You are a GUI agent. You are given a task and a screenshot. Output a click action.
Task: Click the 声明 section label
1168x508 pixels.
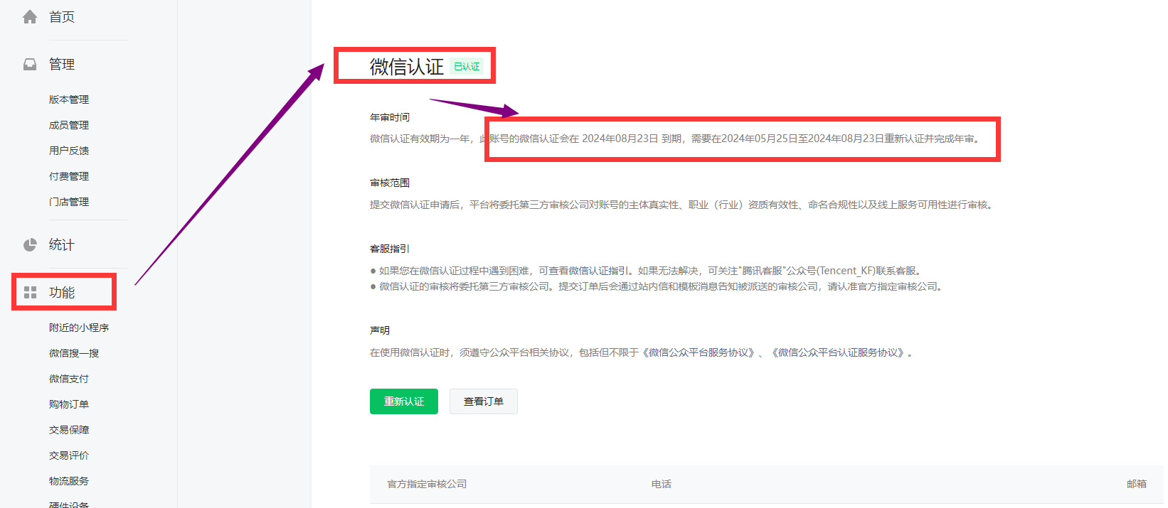(x=380, y=331)
